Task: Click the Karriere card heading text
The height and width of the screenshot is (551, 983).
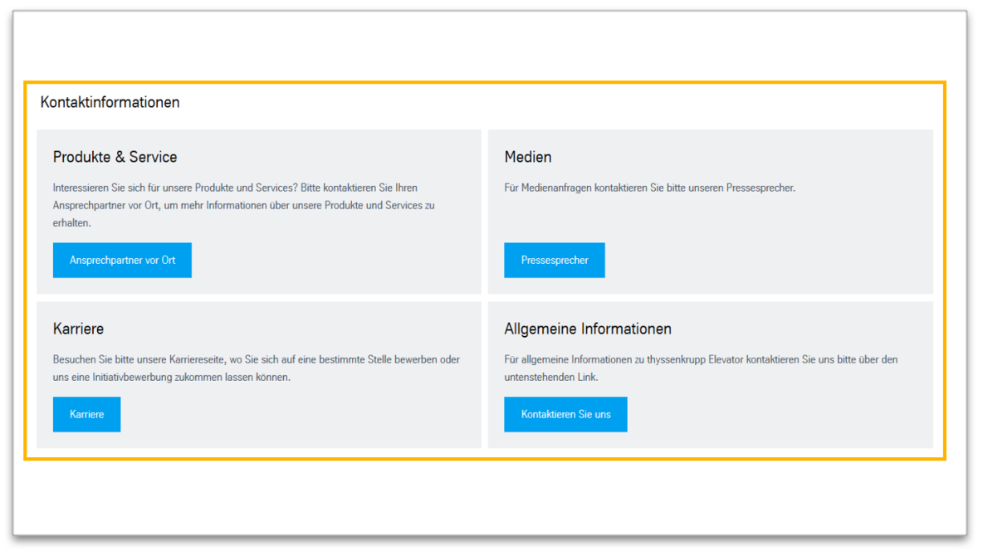Action: (78, 329)
